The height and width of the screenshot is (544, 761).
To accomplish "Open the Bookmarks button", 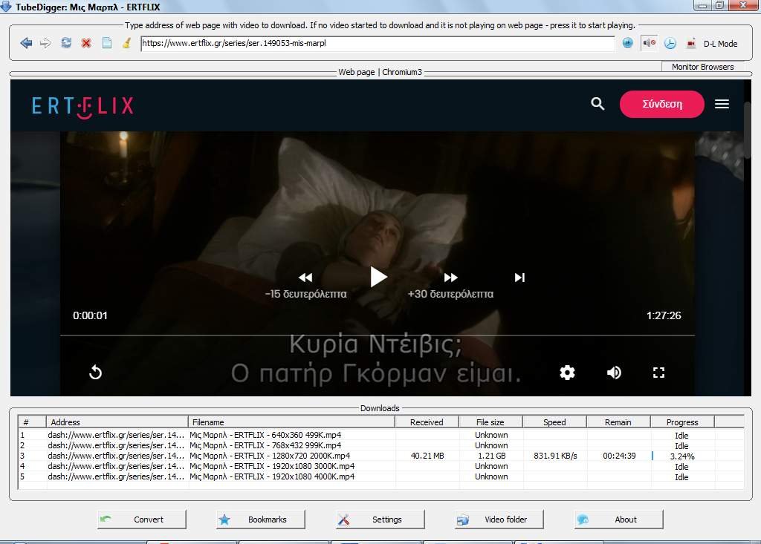I will [x=261, y=520].
